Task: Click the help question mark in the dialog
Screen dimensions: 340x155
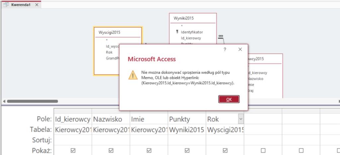Action: click(x=225, y=49)
